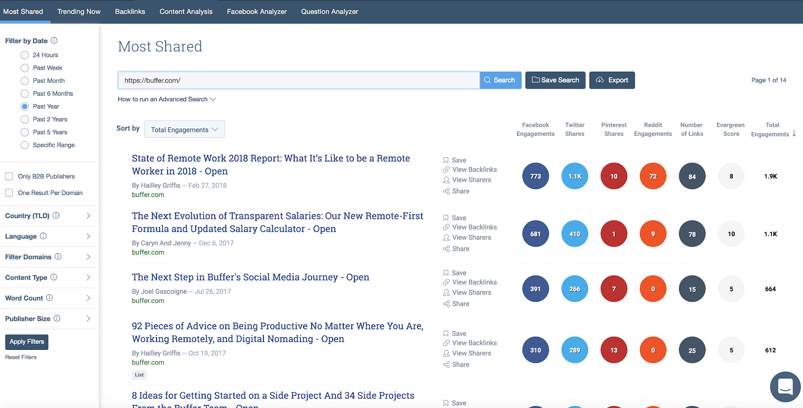Select the Past Week date filter
The image size is (803, 408).
(x=25, y=68)
